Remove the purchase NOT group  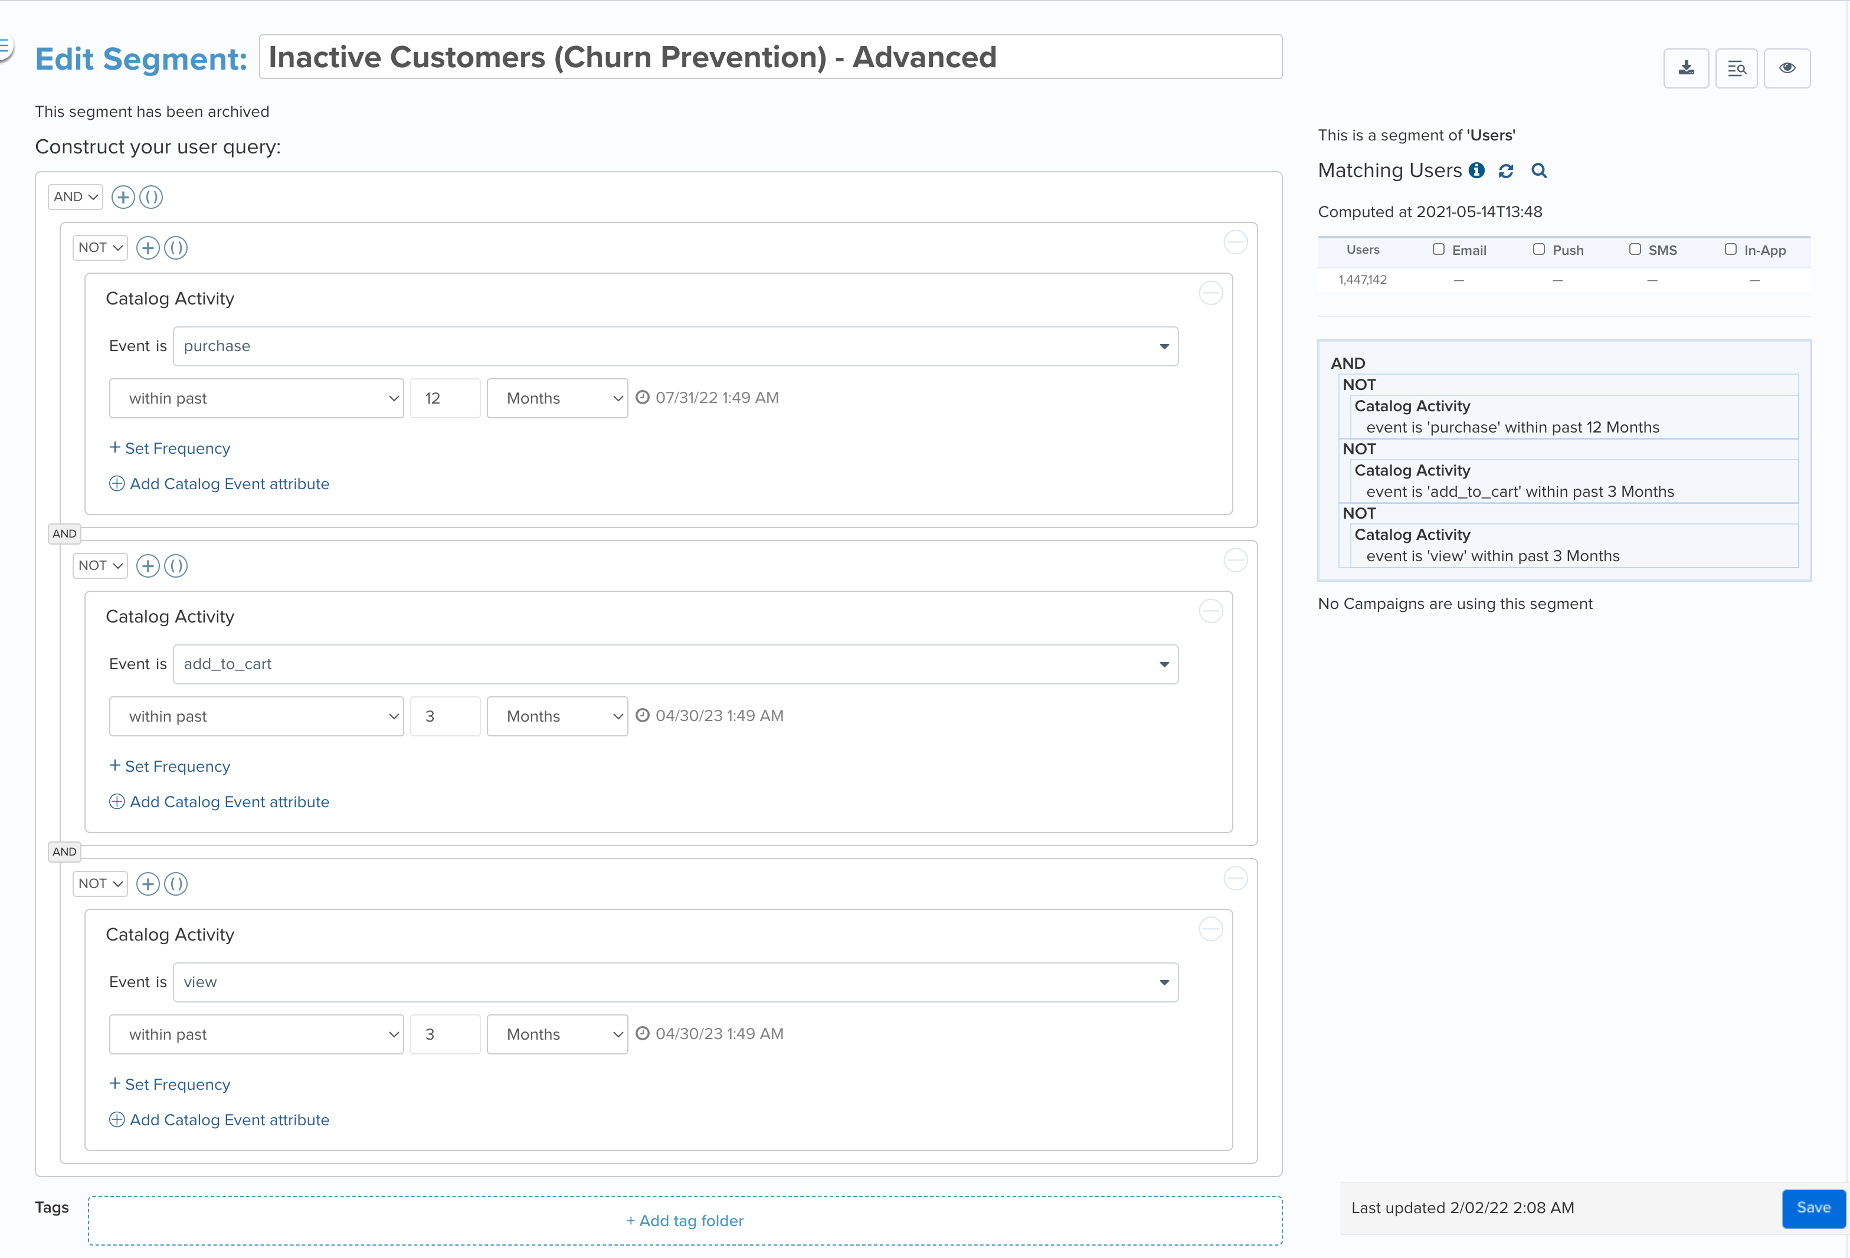(x=1236, y=242)
